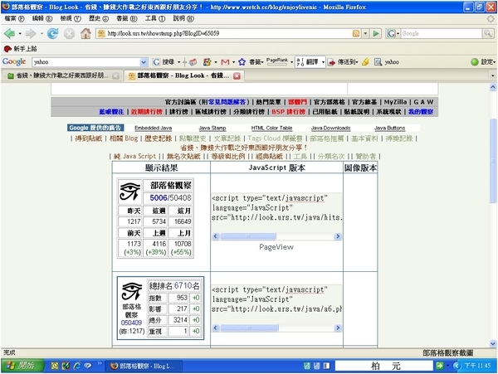Open Firefox taskbar item 部落格觀察
Viewport: 498px width, 374px height.
point(144,366)
